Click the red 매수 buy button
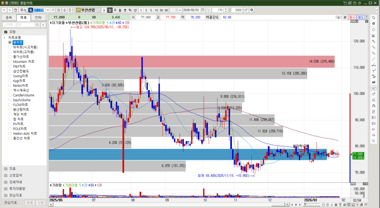This screenshot has width=380, height=208. 352,17
